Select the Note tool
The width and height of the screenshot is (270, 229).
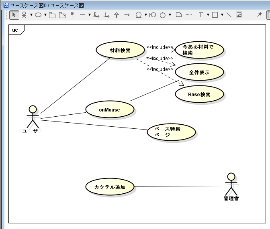[179, 15]
